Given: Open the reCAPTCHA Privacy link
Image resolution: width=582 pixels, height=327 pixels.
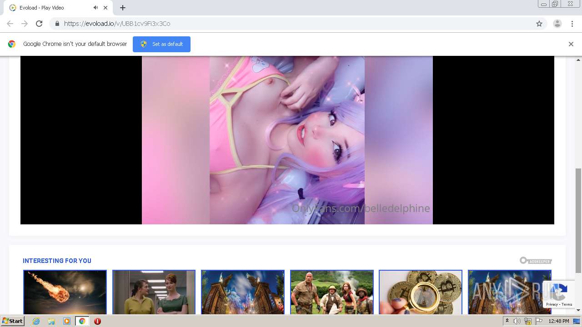Looking at the screenshot, I should [552, 304].
